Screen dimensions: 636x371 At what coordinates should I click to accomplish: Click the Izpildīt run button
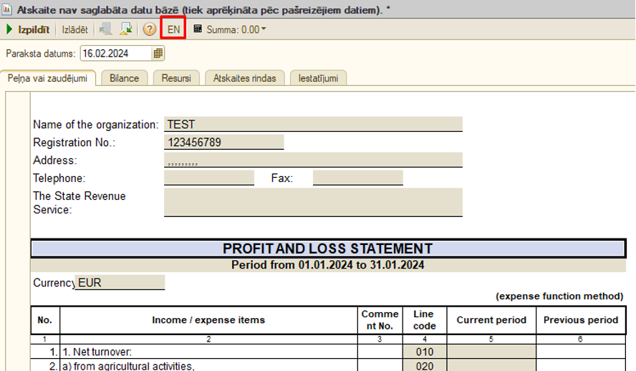28,29
